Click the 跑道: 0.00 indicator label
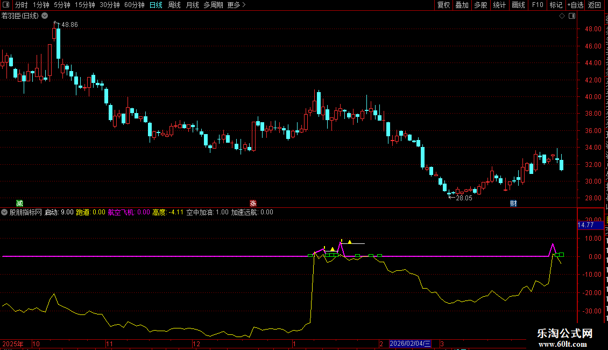Viewport: 608px width, 350px height. click(91, 212)
